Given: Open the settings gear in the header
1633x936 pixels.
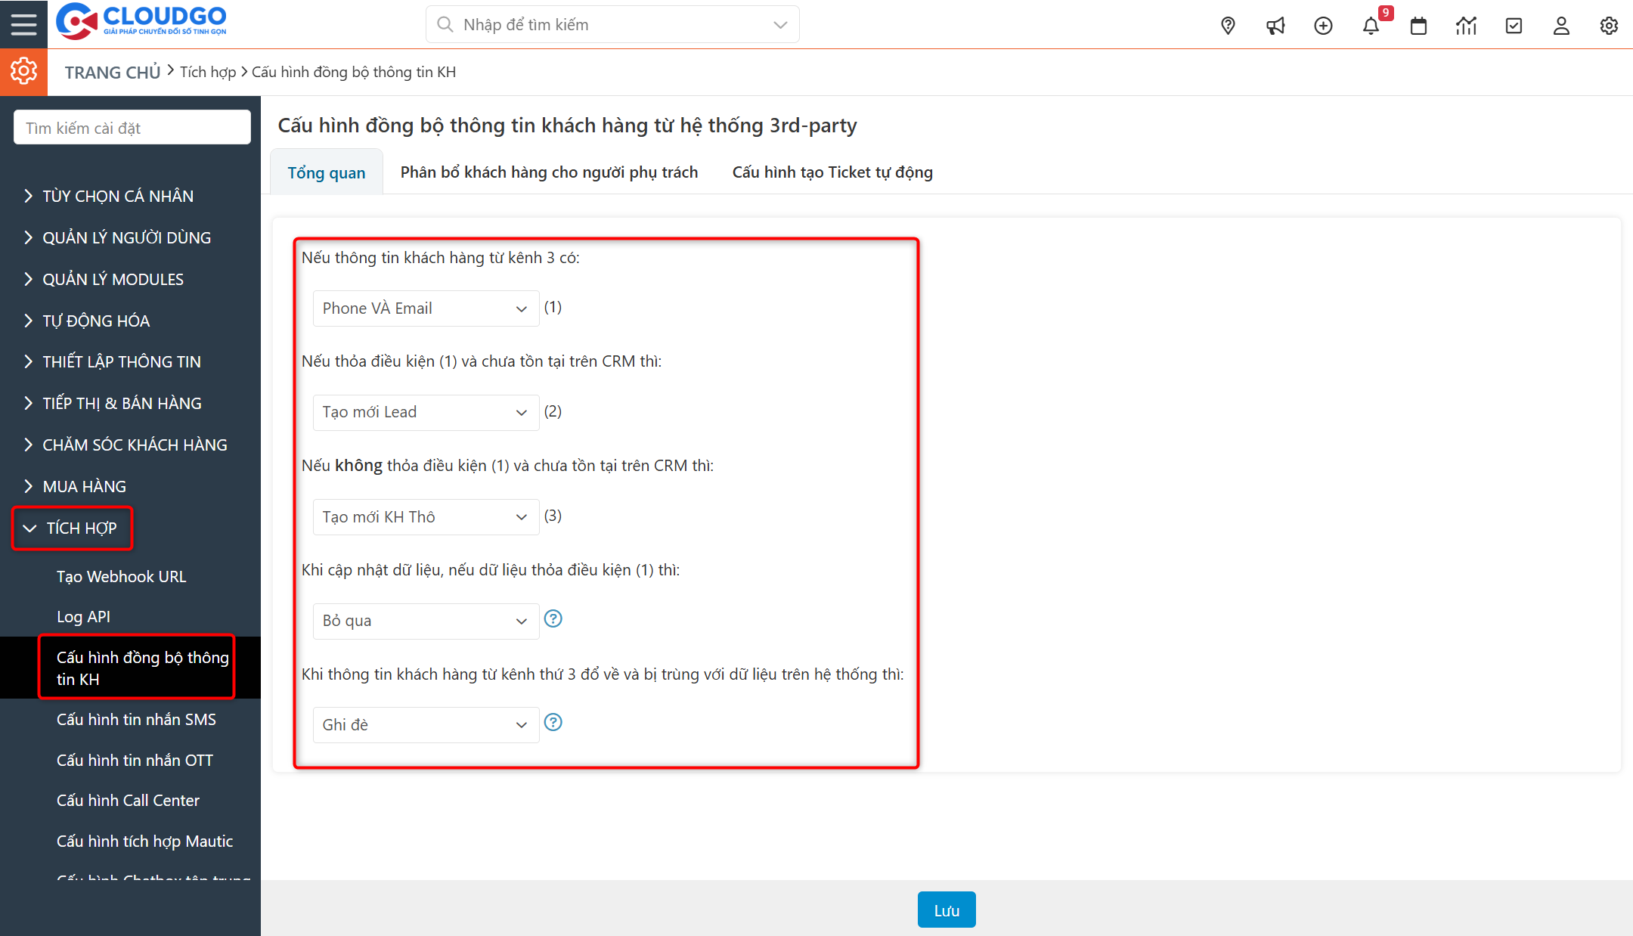Looking at the screenshot, I should coord(1608,25).
